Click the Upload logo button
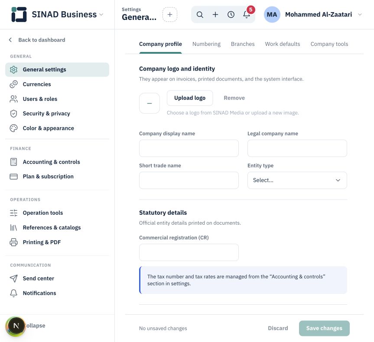The height and width of the screenshot is (342, 374). click(190, 98)
